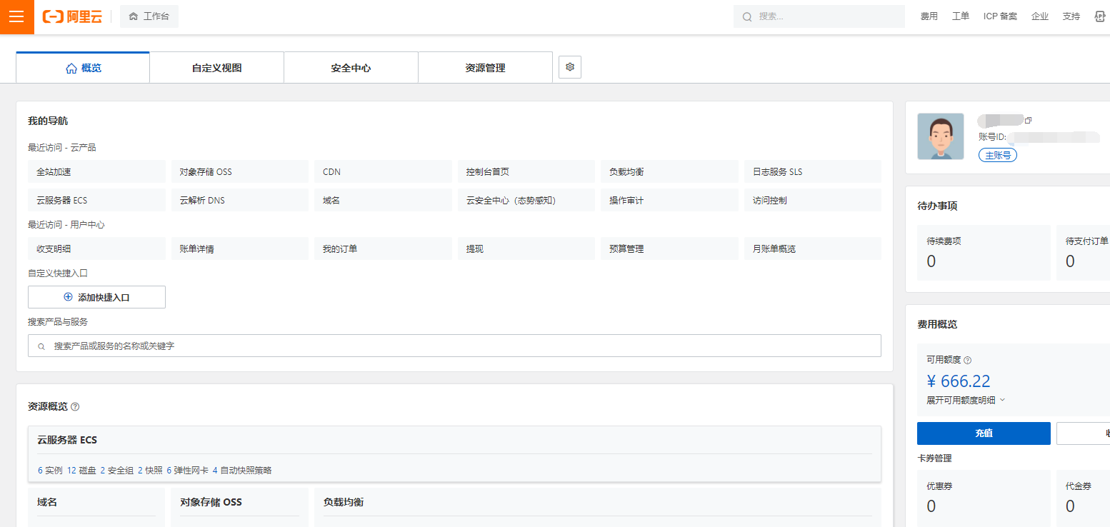Click the blue 充值 button

point(984,433)
